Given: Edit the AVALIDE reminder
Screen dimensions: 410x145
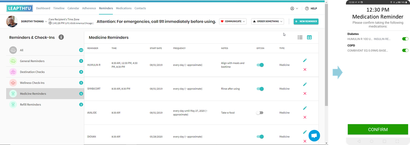Looking at the screenshot, I should coord(305,108).
